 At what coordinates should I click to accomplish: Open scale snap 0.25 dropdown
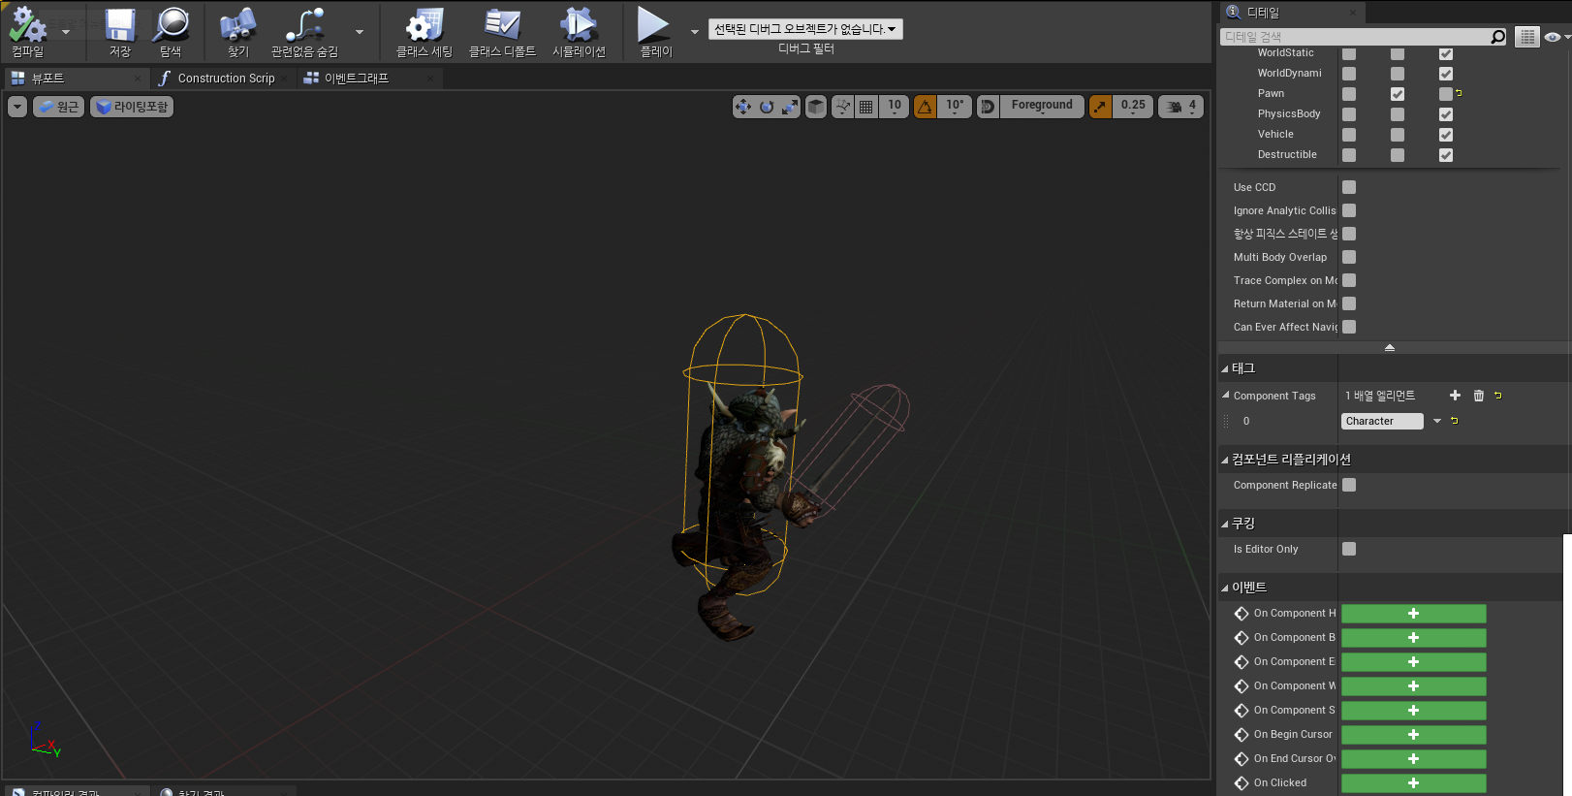(1133, 107)
